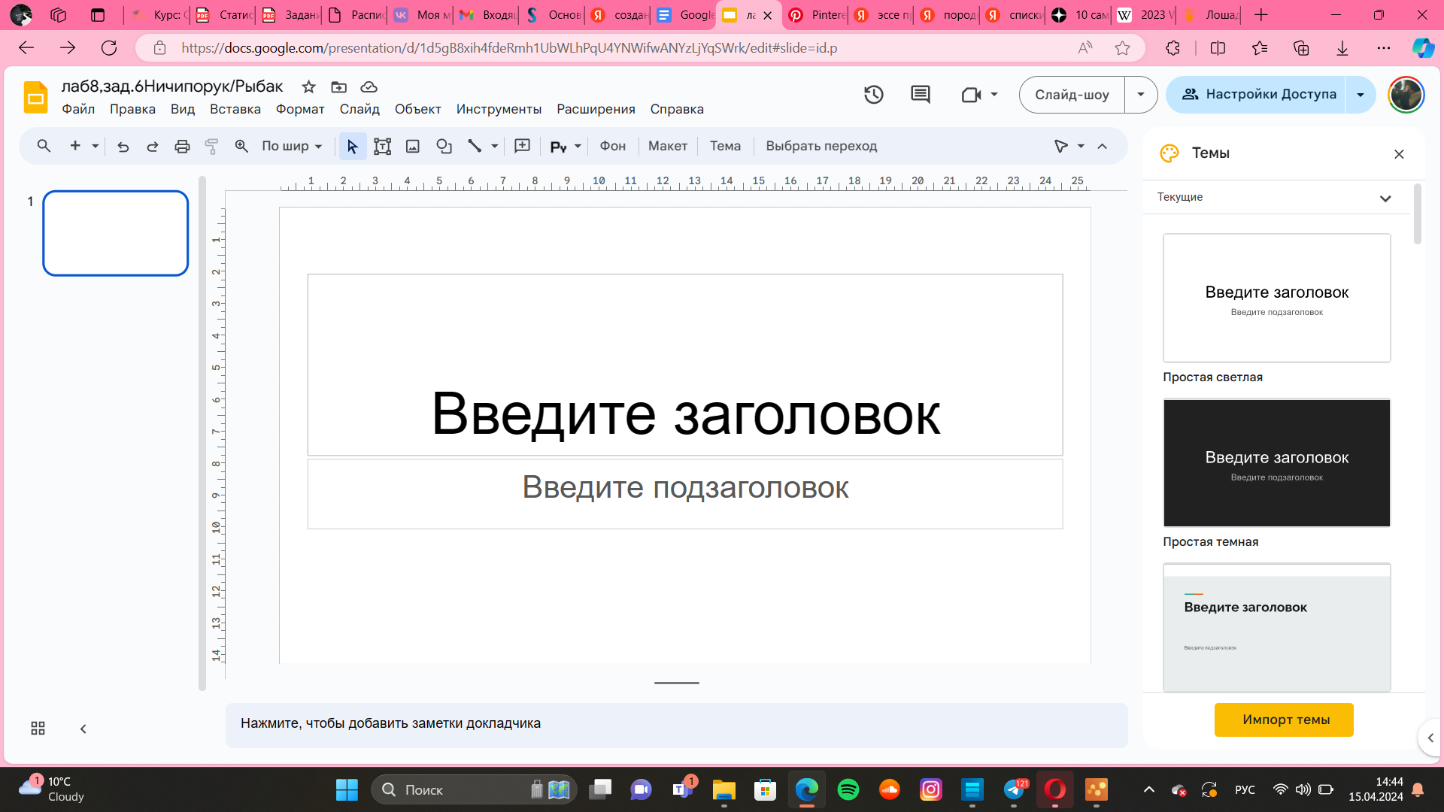
Task: Click the Тема theme button
Action: 725,146
